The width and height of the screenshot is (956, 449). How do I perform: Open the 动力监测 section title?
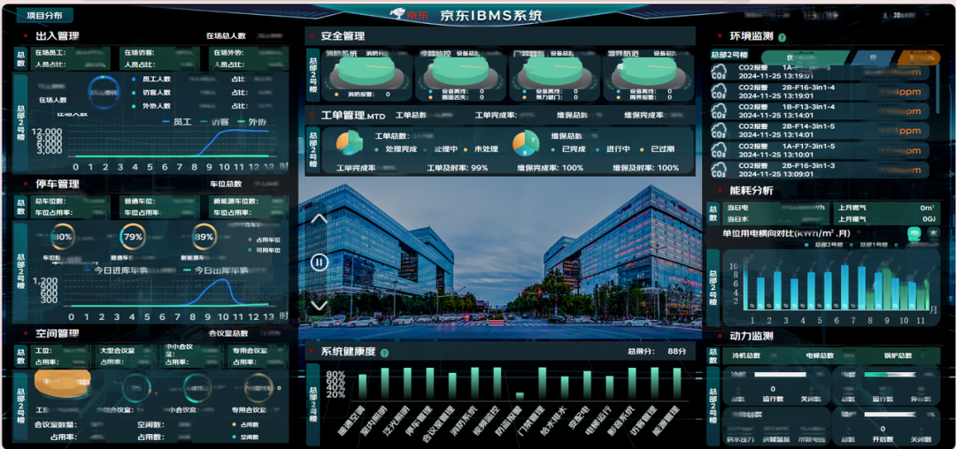[x=752, y=336]
